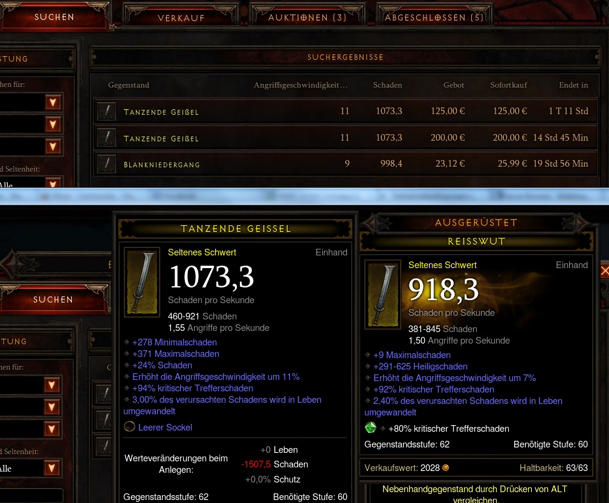Click small sword icon in lower window second row
Screen dimensions: 609x503
[x=104, y=420]
